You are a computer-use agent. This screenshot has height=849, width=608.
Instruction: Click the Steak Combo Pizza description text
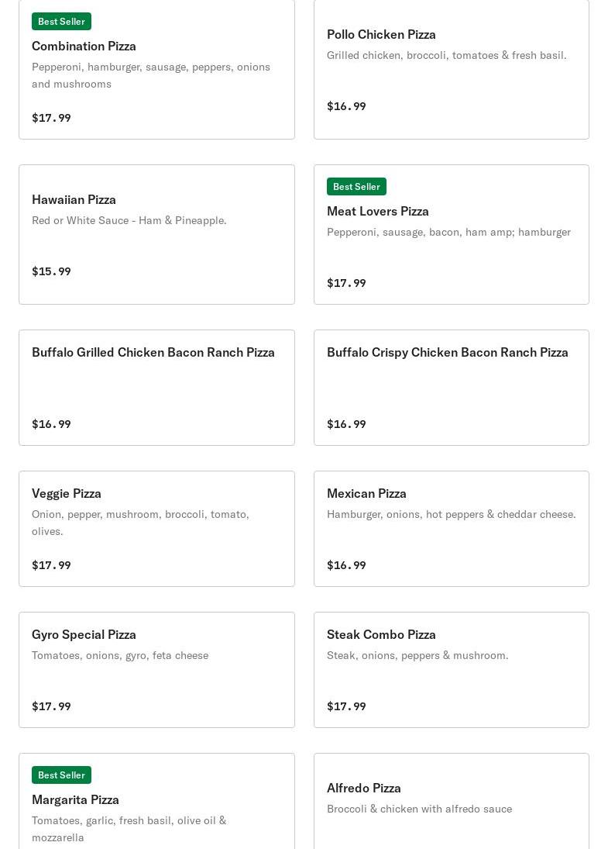pyautogui.click(x=417, y=655)
